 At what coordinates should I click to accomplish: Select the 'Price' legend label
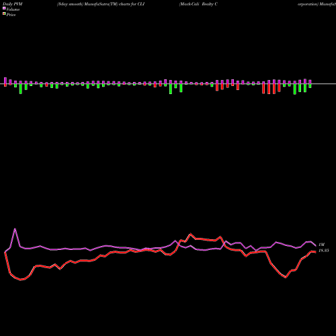pyautogui.click(x=11, y=15)
